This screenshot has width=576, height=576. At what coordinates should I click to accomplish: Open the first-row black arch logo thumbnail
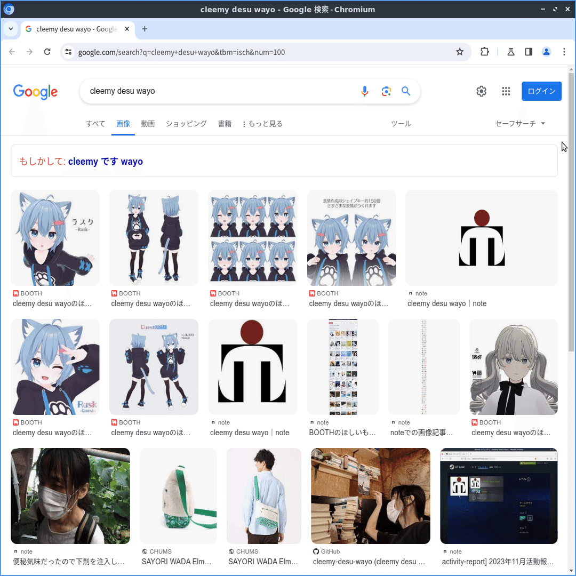tap(482, 238)
